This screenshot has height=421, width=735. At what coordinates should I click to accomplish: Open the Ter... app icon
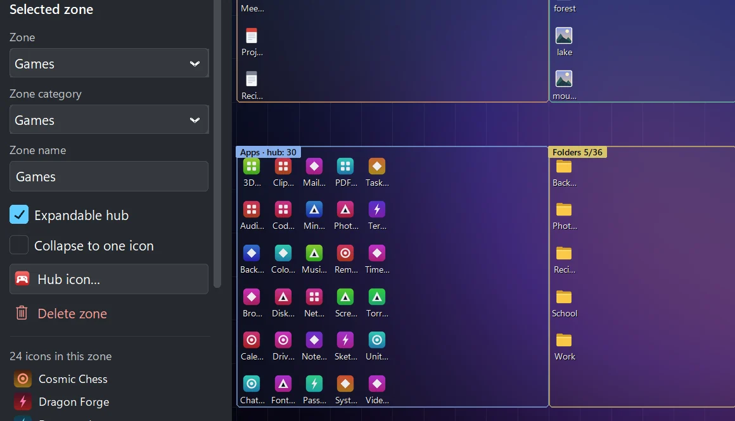pos(377,210)
